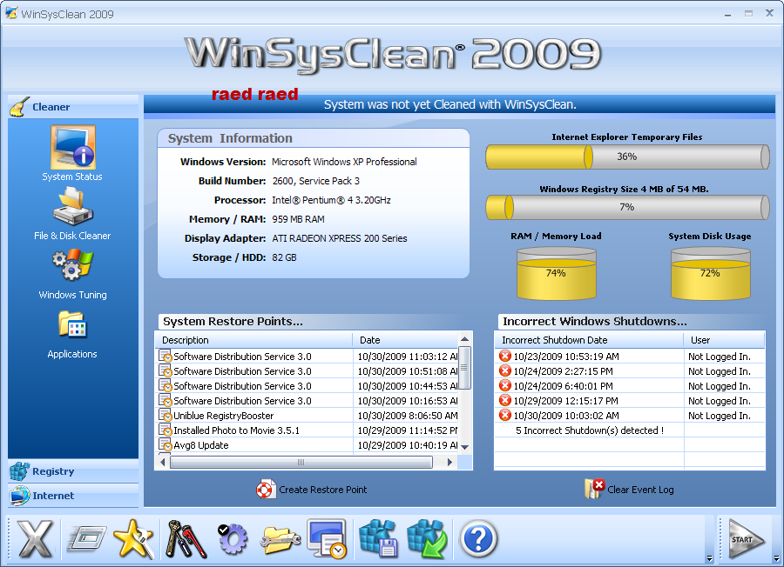Click the Create Restore Point lifebuoy icon
Viewport: 784px width, 567px height.
[x=265, y=490]
